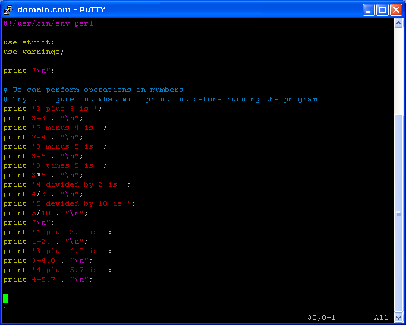Click the green vim cursor block
Viewport: 406px width, 325px height.
[x=5, y=298]
